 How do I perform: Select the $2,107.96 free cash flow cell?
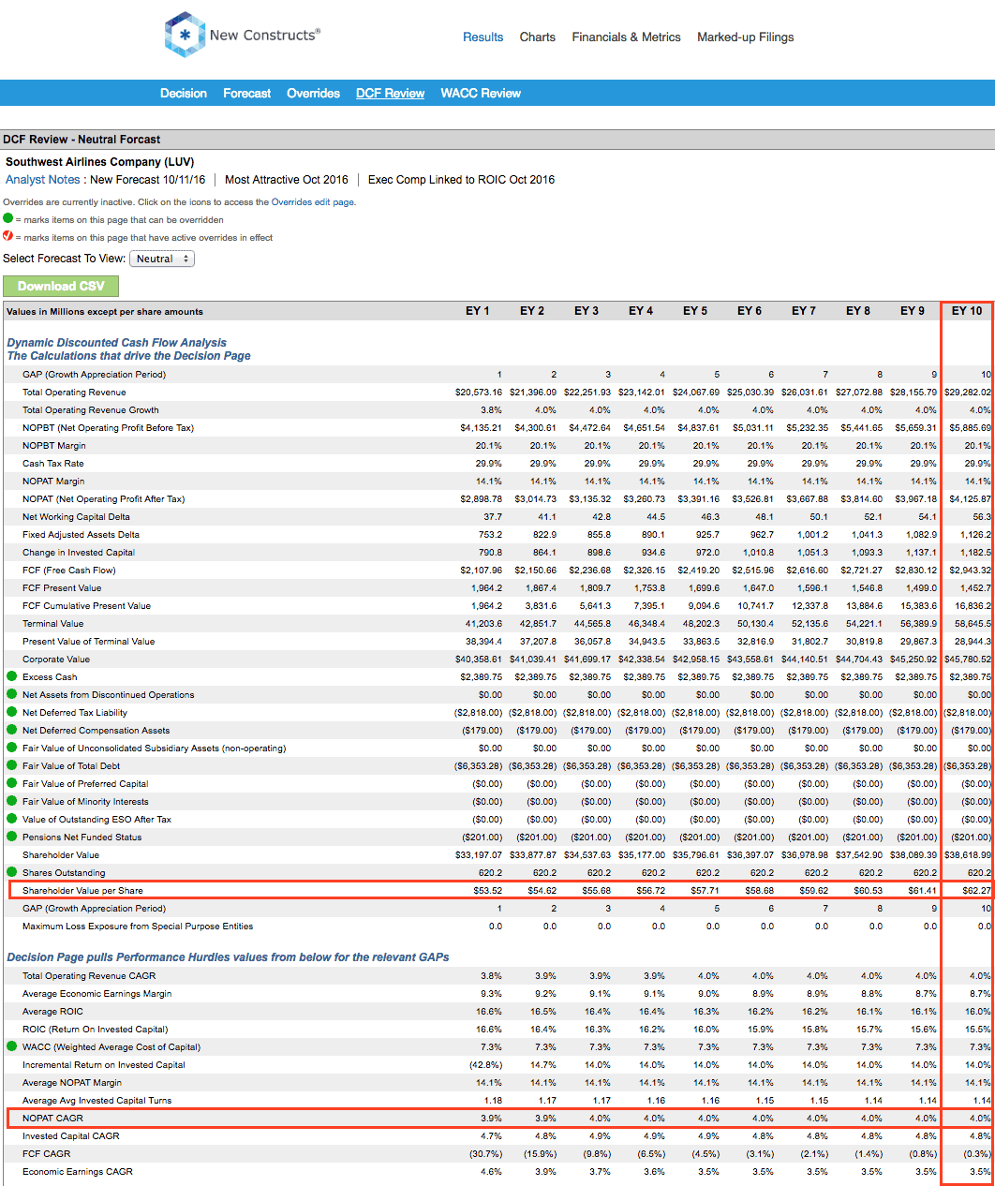pos(482,571)
